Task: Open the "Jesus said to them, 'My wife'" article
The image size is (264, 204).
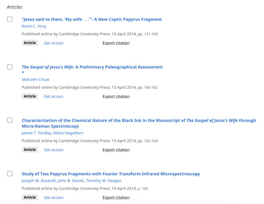Action: 92,19
